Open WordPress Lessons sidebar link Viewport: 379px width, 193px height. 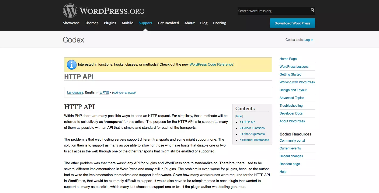pyautogui.click(x=294, y=67)
